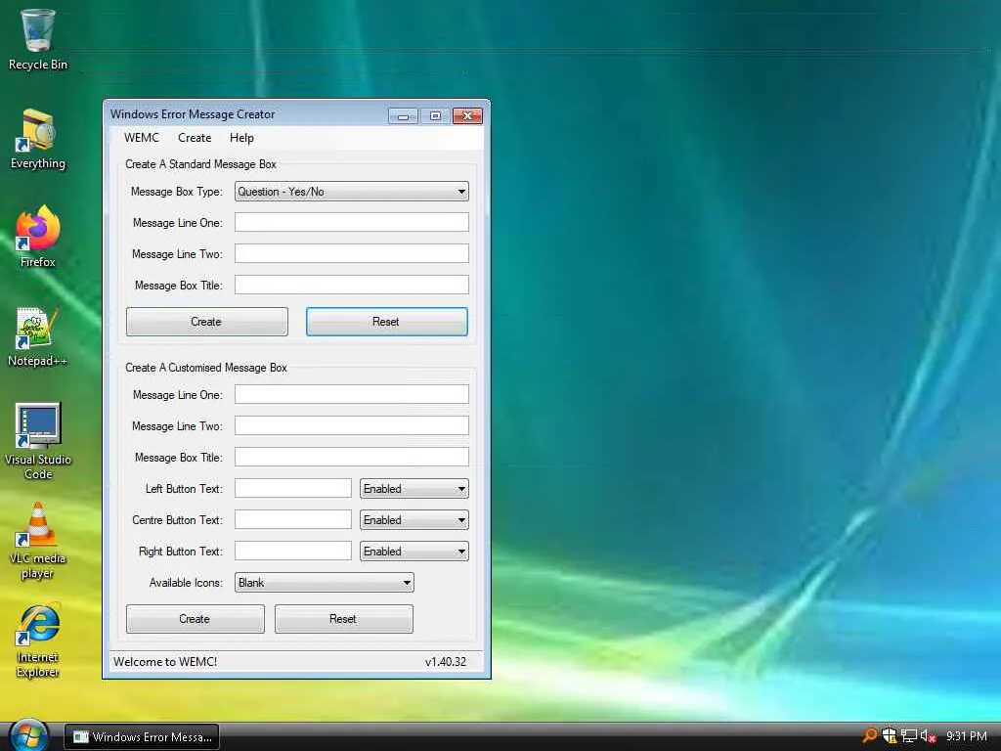The width and height of the screenshot is (1001, 751).
Task: Click the 9:31 PM taskbar clock
Action: point(967,737)
